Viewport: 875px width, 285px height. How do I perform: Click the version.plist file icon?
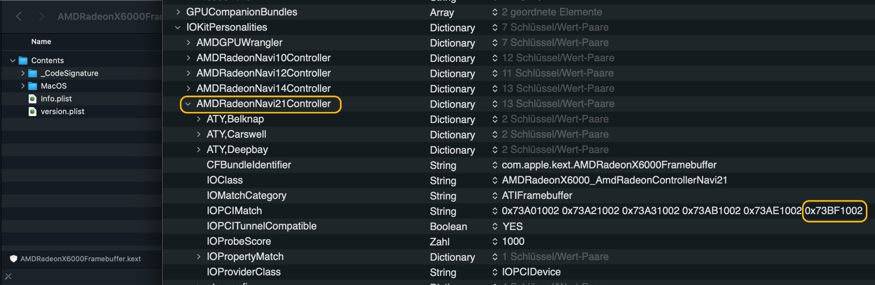tap(33, 112)
